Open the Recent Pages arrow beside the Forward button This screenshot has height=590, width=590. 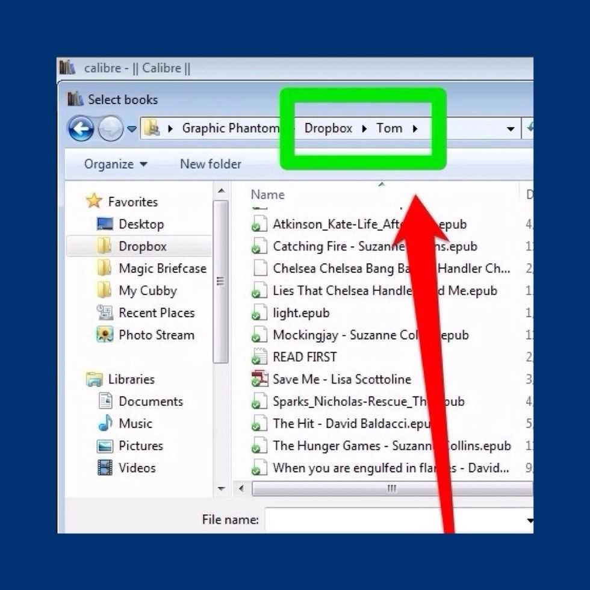[131, 129]
